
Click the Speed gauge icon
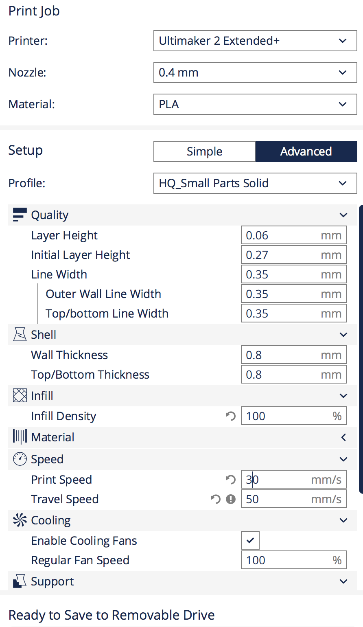tap(20, 459)
